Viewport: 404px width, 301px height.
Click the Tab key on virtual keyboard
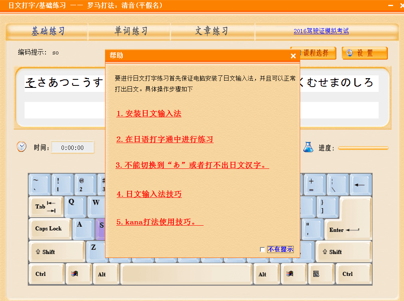(46, 206)
